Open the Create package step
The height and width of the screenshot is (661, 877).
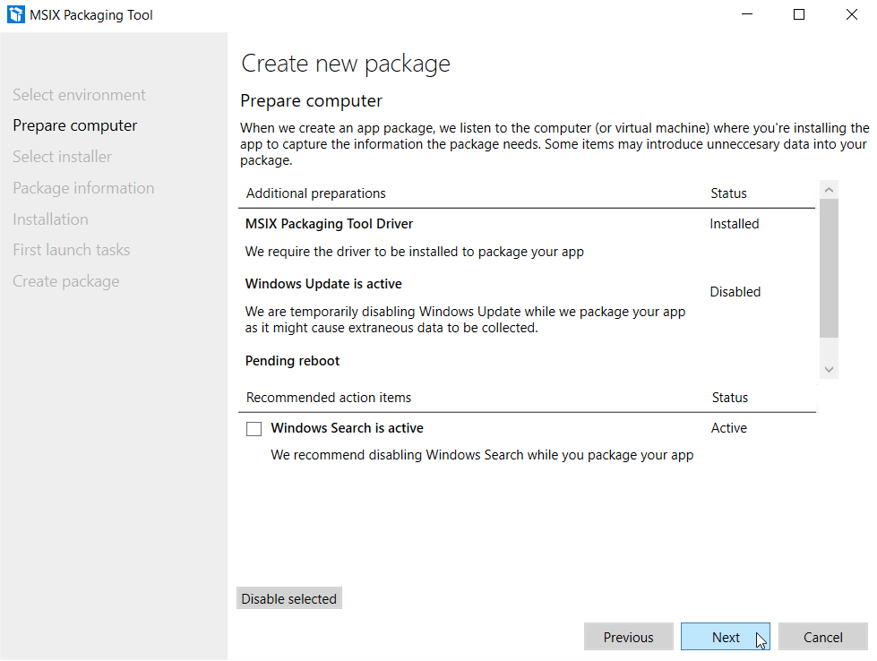[x=66, y=281]
